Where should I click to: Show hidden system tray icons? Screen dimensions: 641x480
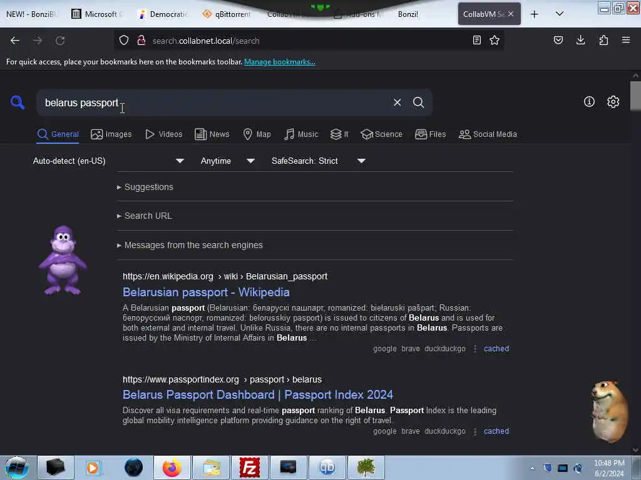[532, 469]
